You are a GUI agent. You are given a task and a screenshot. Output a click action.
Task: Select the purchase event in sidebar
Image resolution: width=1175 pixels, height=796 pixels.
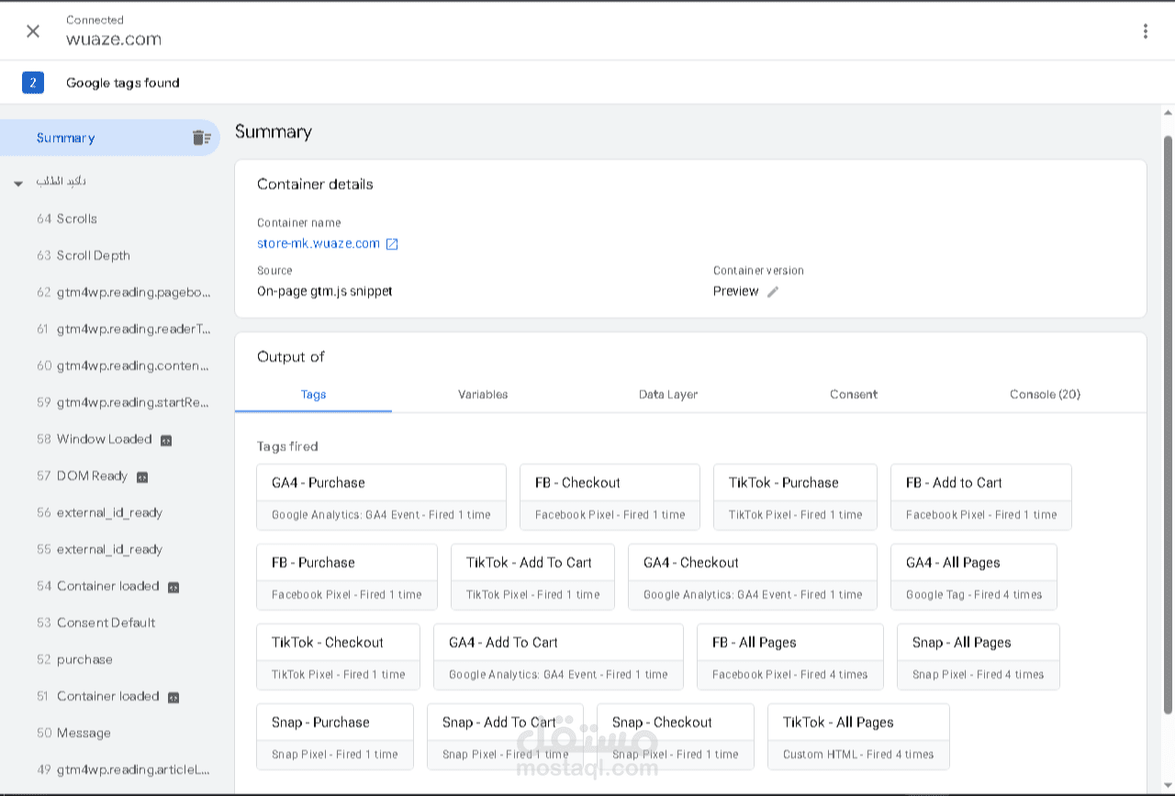coord(84,660)
